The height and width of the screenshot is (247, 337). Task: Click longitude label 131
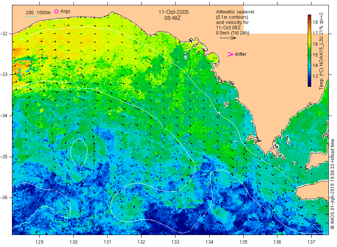(x=107, y=242)
